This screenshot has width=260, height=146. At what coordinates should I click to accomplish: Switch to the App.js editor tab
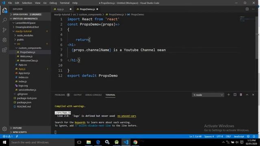tap(62, 9)
